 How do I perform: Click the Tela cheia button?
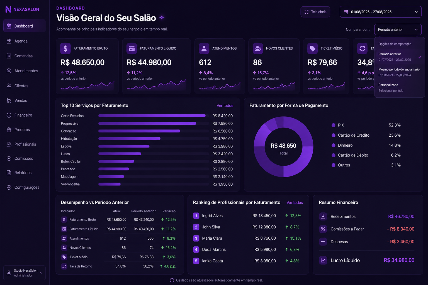point(315,12)
